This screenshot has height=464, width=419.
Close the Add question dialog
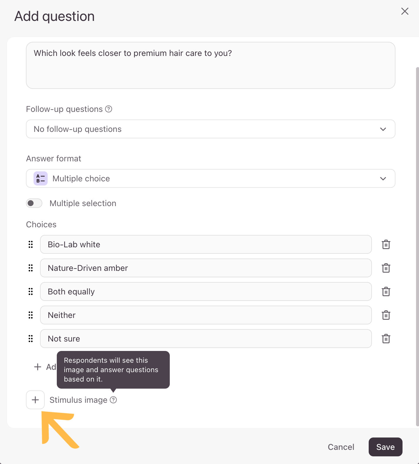tap(405, 11)
